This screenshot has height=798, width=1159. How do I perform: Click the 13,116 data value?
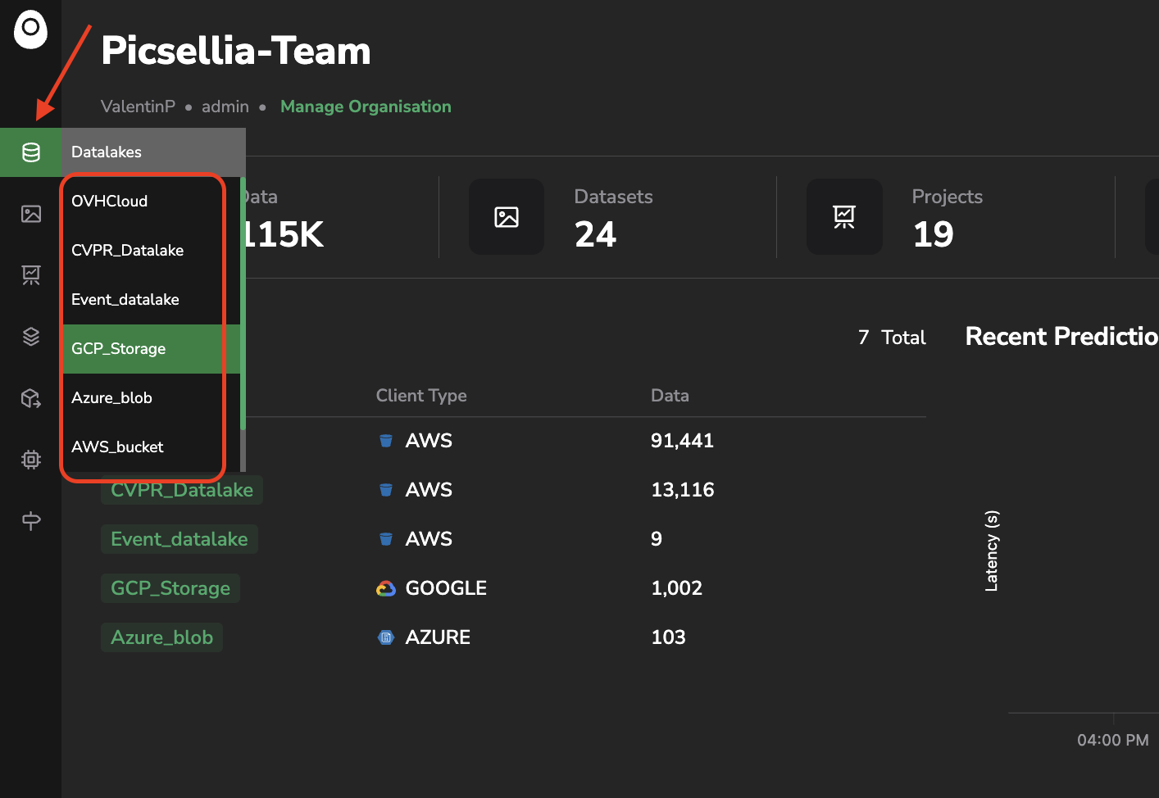pyautogui.click(x=683, y=490)
